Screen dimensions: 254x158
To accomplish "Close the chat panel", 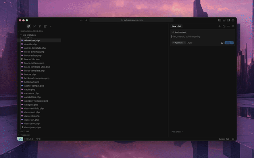I will (x=233, y=26).
